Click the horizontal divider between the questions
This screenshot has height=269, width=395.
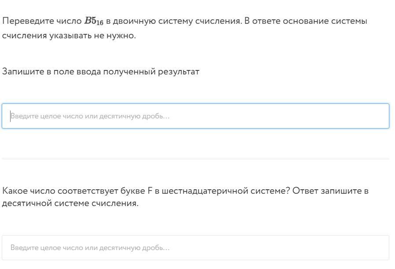[x=195, y=158]
